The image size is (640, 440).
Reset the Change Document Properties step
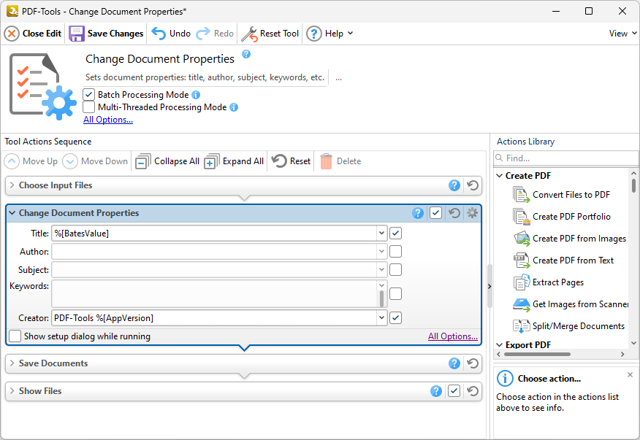pyautogui.click(x=454, y=213)
